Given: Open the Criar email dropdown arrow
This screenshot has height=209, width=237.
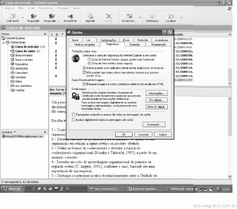Looking at the screenshot, I should pos(22,18).
